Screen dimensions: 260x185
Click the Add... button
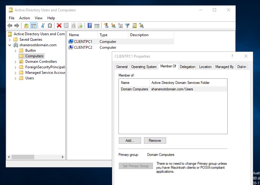[130, 141]
